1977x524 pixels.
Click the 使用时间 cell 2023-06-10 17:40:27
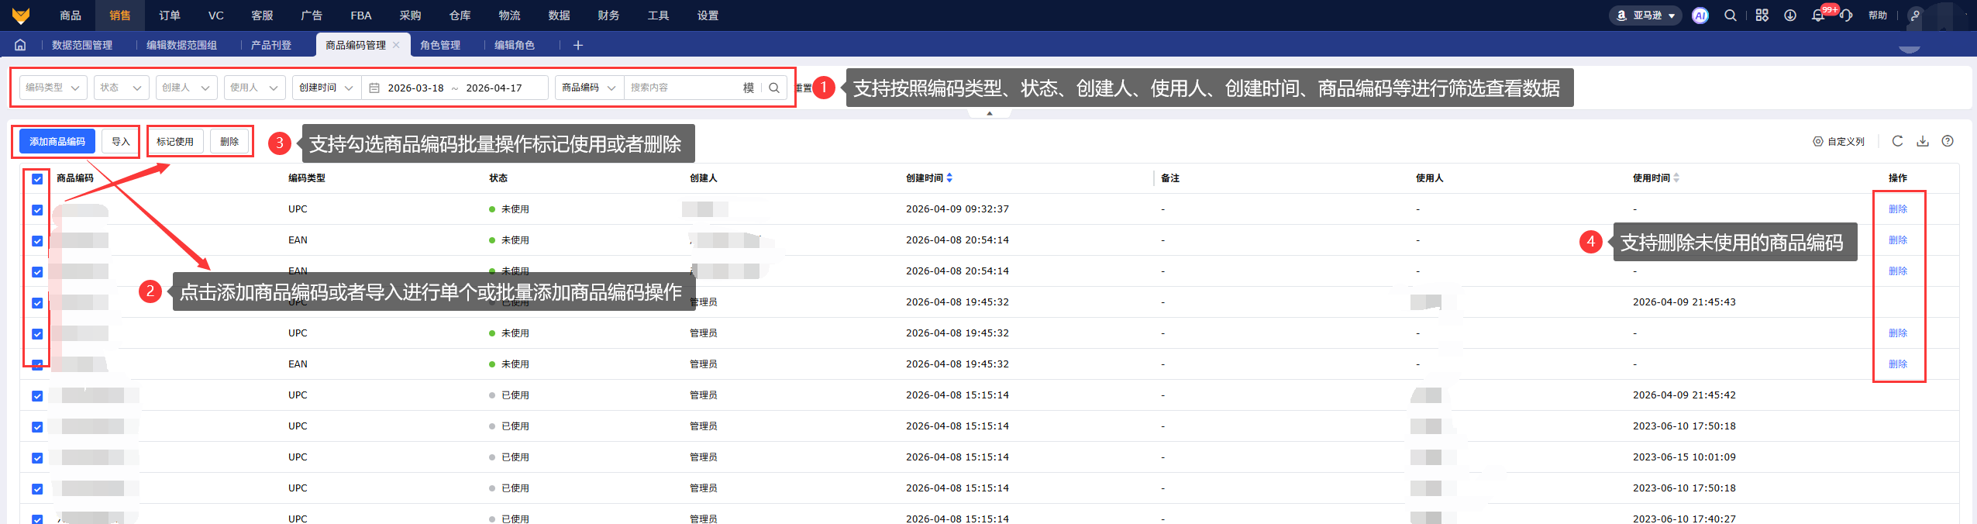pyautogui.click(x=1684, y=519)
